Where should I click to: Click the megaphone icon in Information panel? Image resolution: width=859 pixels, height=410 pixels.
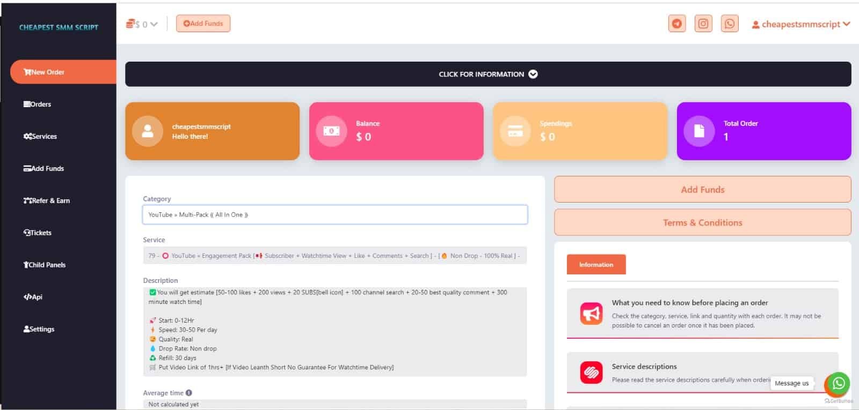[x=591, y=314]
